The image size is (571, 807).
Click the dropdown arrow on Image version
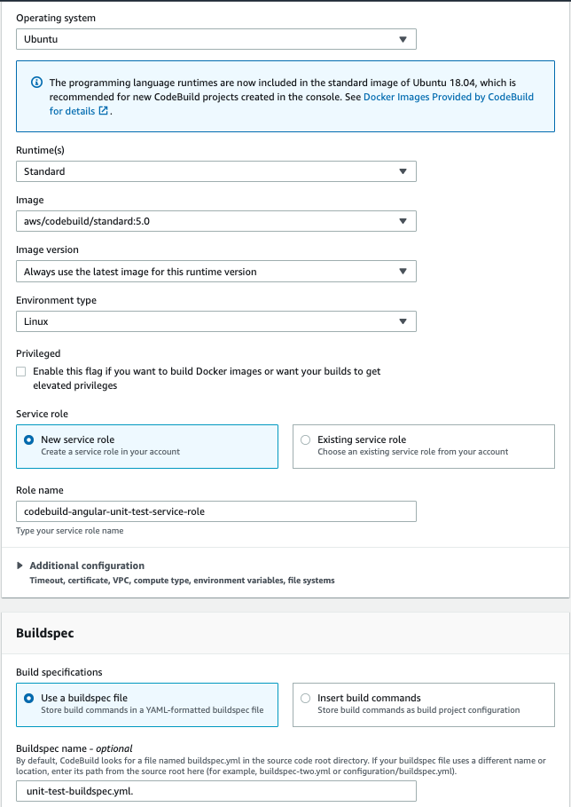(403, 272)
